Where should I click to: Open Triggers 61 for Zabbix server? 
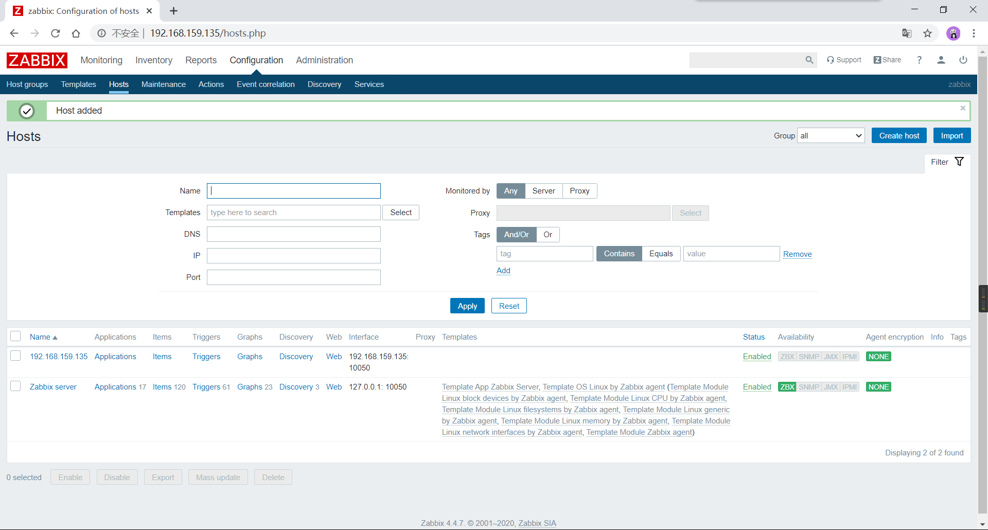(211, 387)
